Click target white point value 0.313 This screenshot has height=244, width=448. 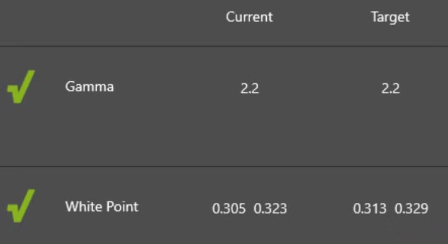click(x=369, y=208)
